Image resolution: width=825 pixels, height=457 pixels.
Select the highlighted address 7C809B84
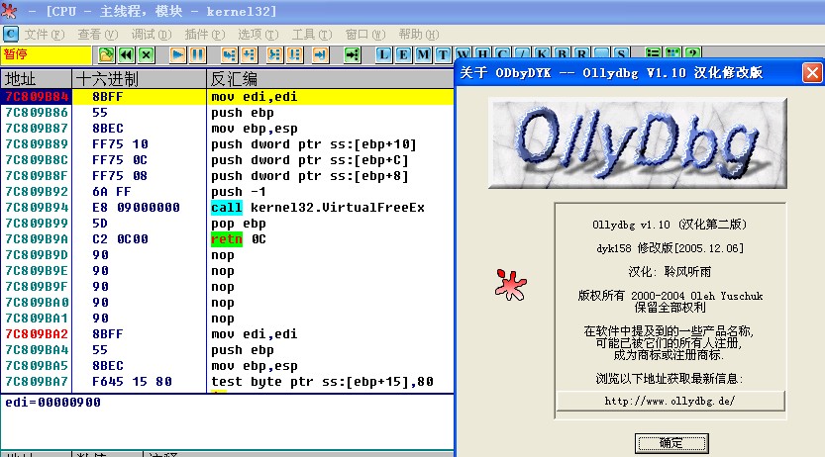point(37,97)
